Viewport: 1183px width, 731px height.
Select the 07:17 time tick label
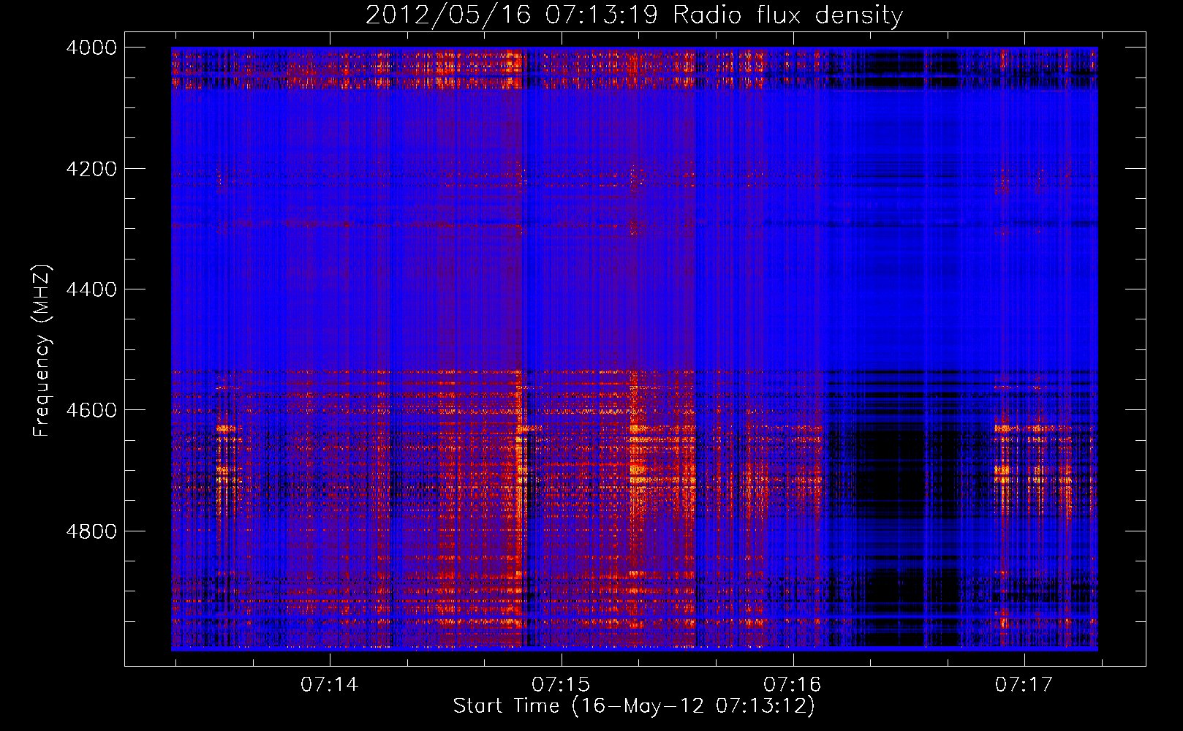tap(1024, 685)
